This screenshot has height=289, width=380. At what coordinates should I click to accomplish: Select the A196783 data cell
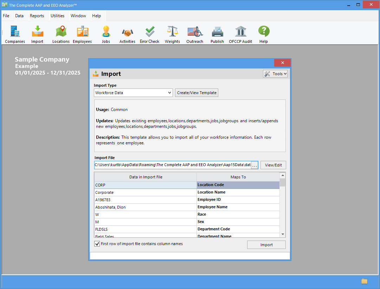[x=146, y=200]
